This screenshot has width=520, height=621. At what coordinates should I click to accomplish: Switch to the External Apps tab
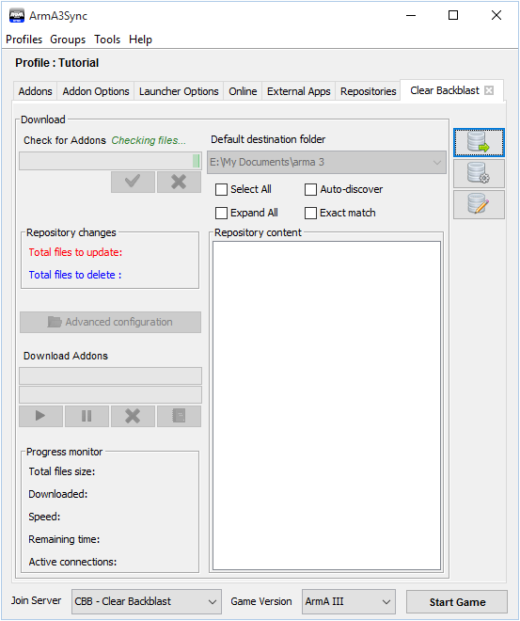299,91
